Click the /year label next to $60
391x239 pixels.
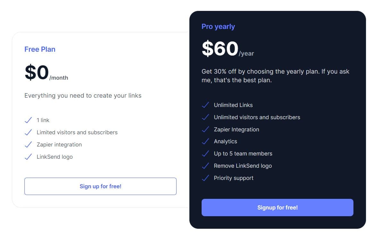tap(247, 54)
